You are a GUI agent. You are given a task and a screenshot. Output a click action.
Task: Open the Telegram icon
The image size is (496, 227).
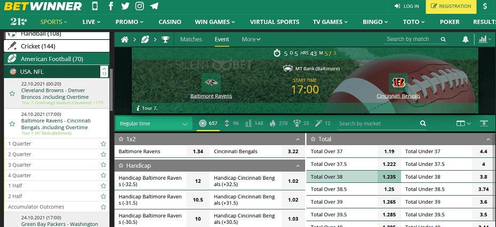tap(154, 6)
